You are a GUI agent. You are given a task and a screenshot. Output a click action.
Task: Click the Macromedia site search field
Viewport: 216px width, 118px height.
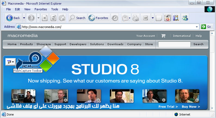174,44
